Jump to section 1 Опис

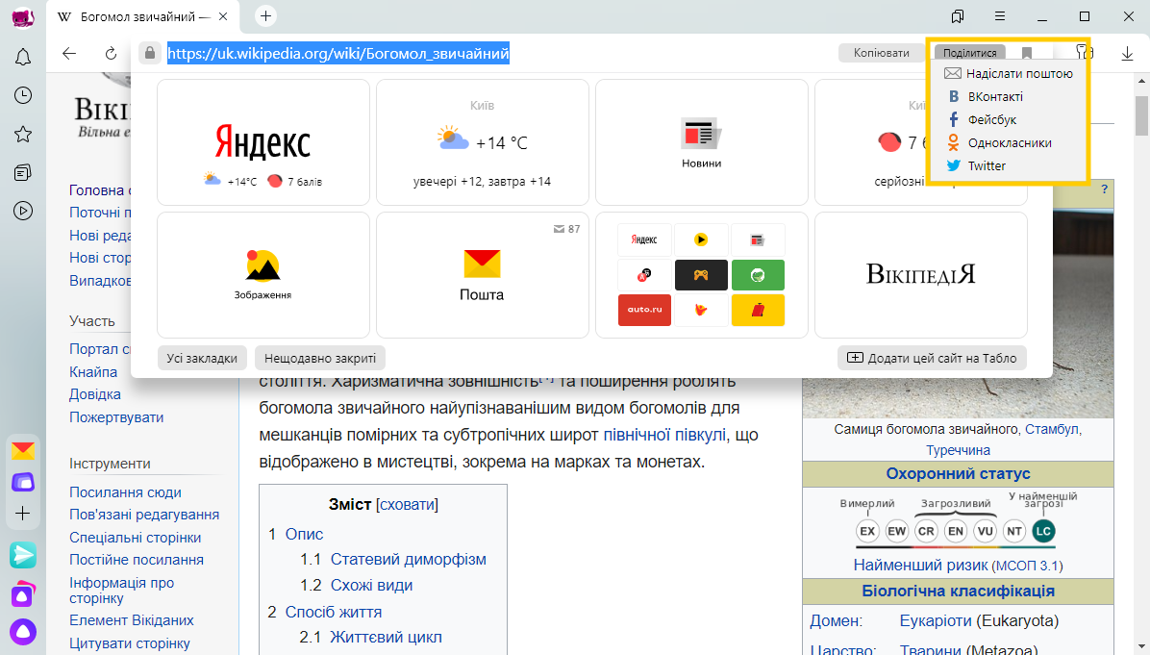click(x=305, y=534)
